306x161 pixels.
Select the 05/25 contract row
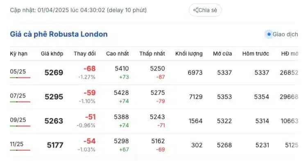point(154,73)
